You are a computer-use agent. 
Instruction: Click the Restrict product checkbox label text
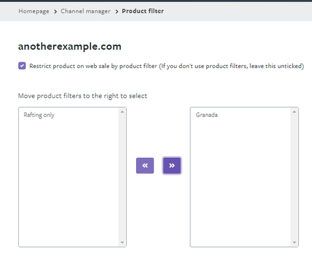tap(167, 66)
